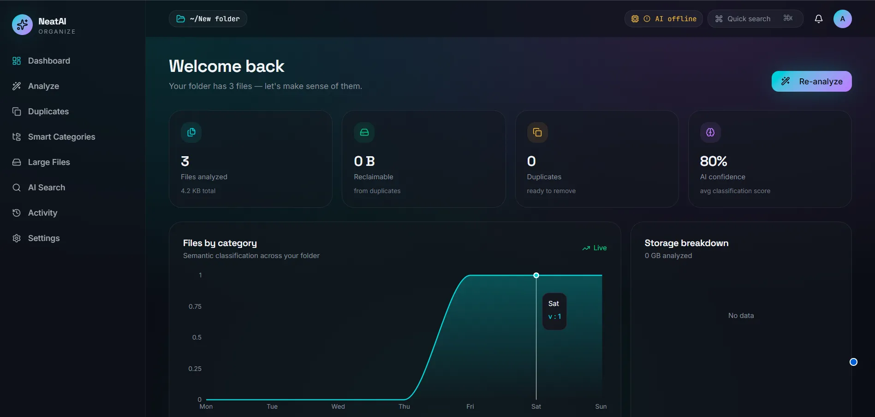Click the folder icon in path chip
Viewport: 875px width, 417px height.
point(181,19)
